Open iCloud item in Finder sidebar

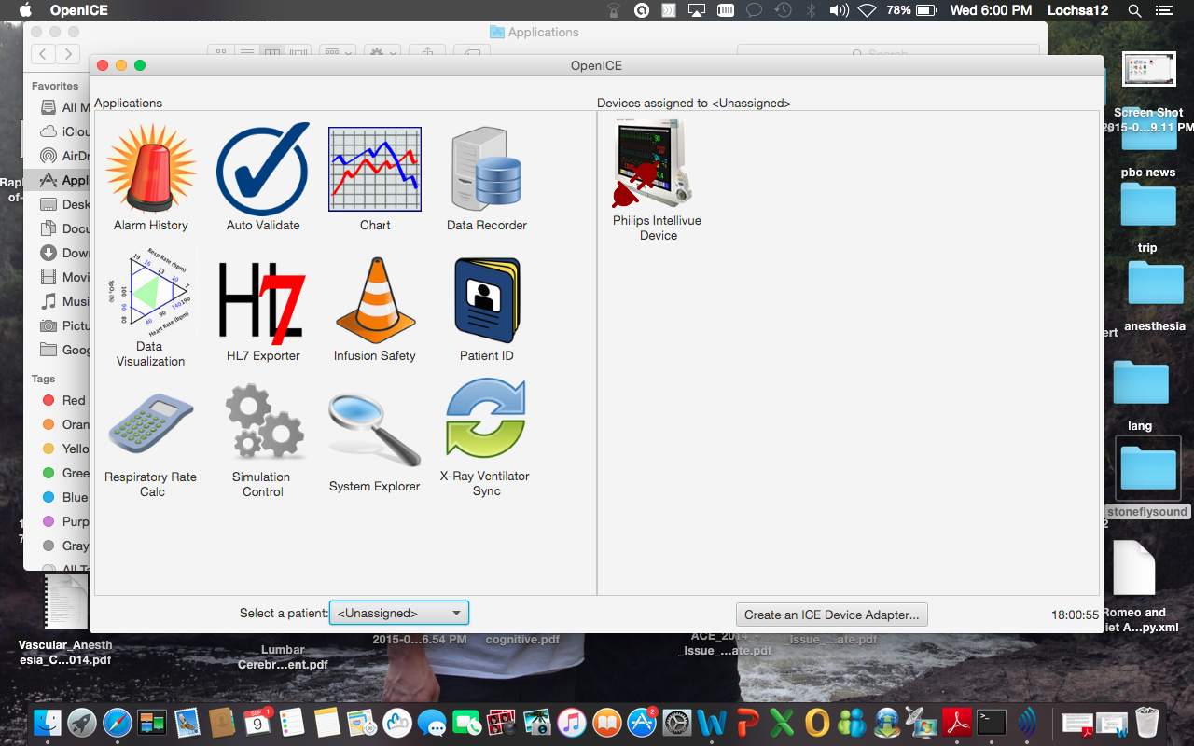pos(62,131)
